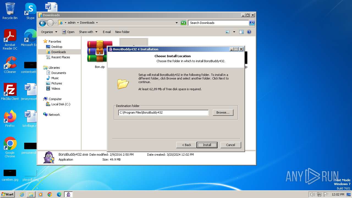Click Back button in installer
This screenshot has width=352, height=198.
pyautogui.click(x=186, y=145)
